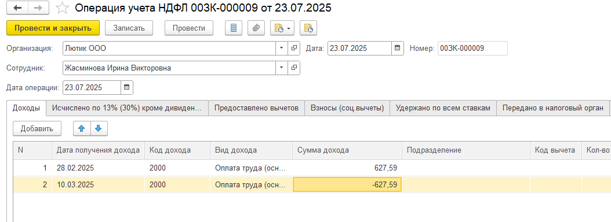Open Лютик ООО organization card
Screen dimensions: 611x222
coord(294,48)
